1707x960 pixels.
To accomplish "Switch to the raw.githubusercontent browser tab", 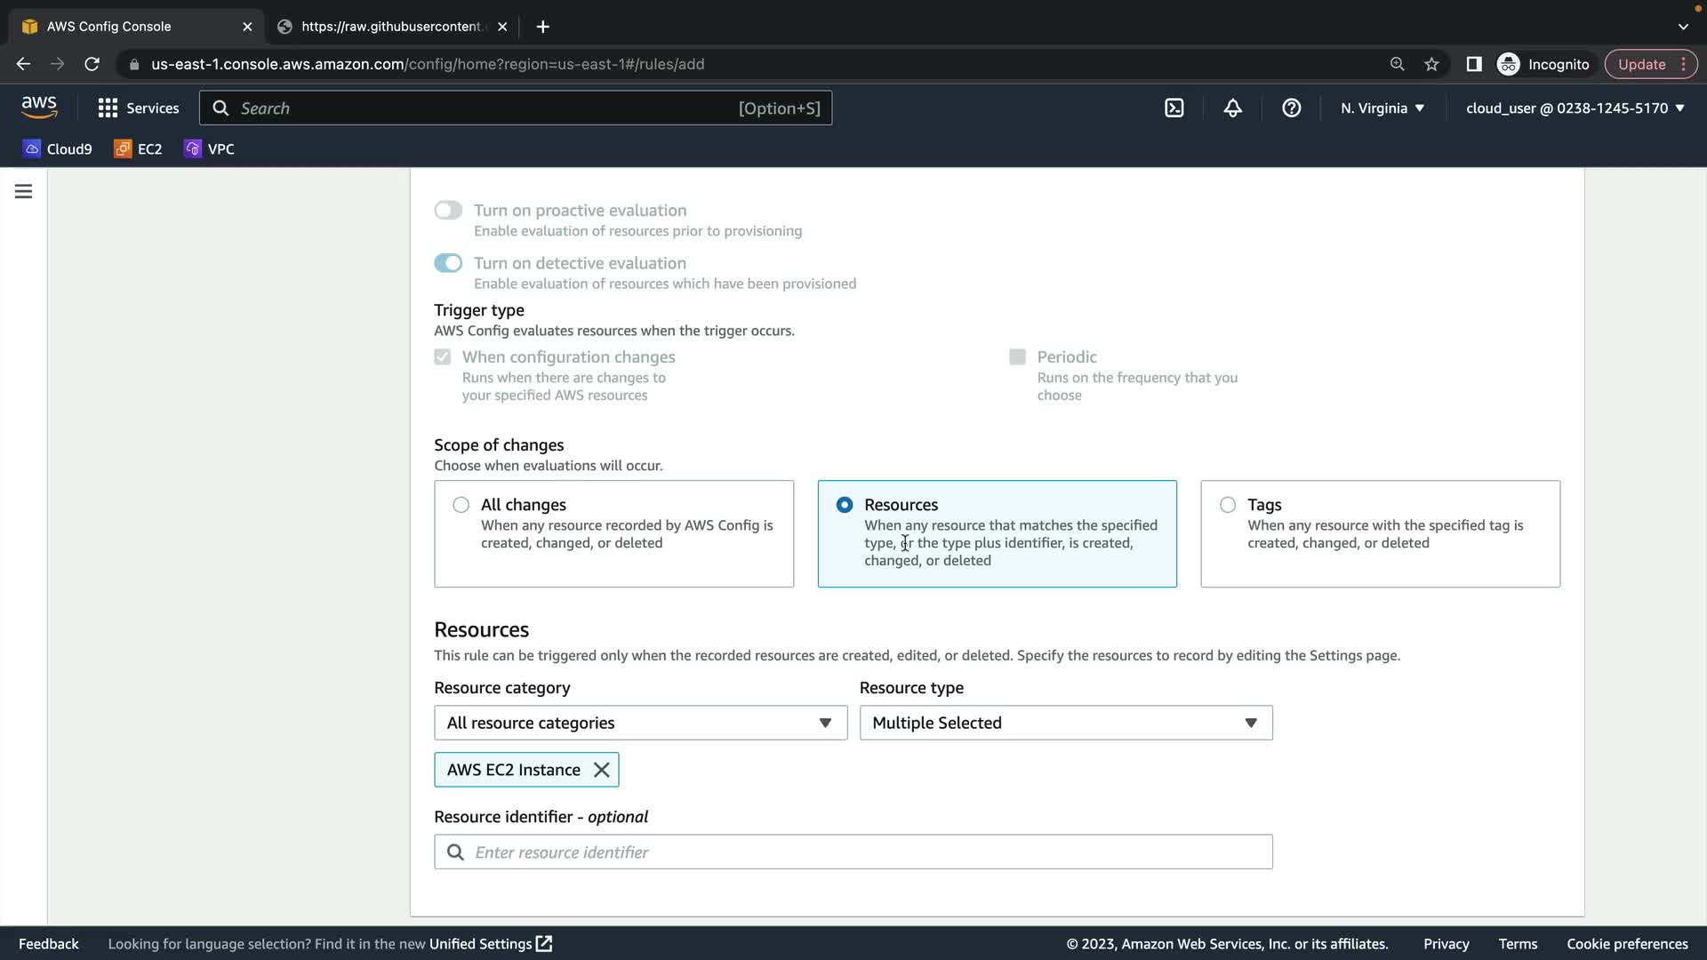I will [x=391, y=27].
